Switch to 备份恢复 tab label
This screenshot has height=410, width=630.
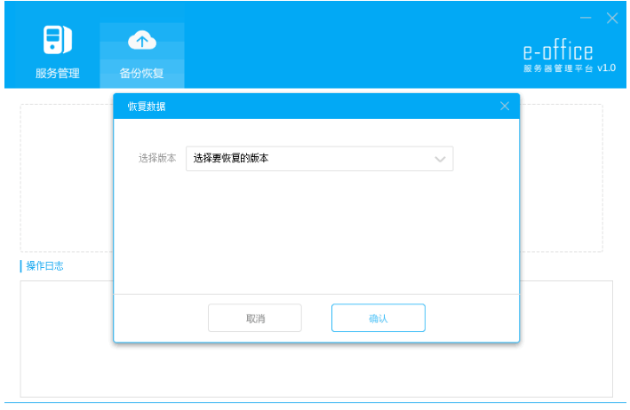click(141, 74)
